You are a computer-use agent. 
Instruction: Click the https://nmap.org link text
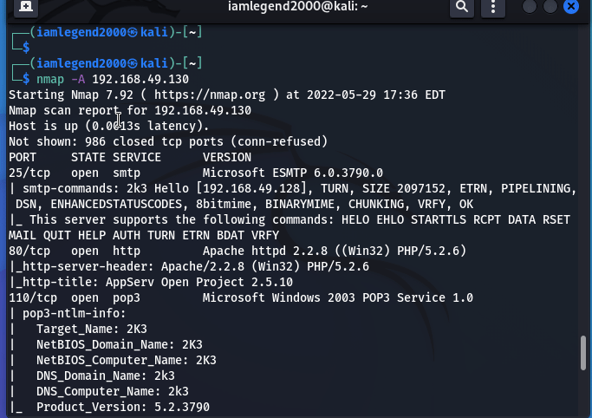210,95
